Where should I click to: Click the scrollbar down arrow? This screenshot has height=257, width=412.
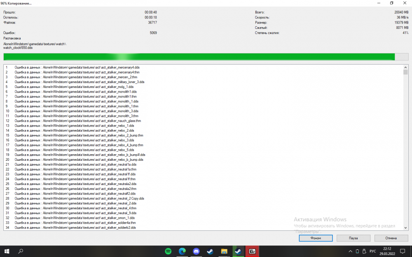[405, 228]
